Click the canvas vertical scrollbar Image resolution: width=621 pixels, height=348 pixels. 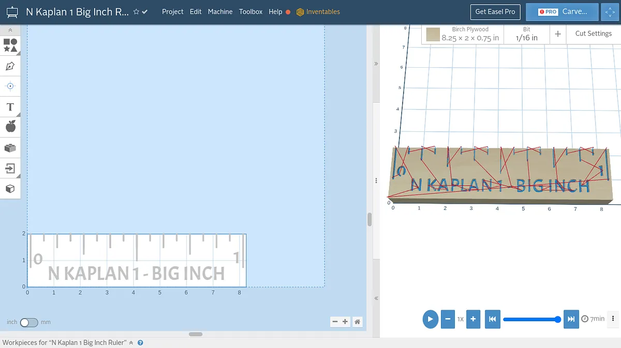[x=369, y=219]
